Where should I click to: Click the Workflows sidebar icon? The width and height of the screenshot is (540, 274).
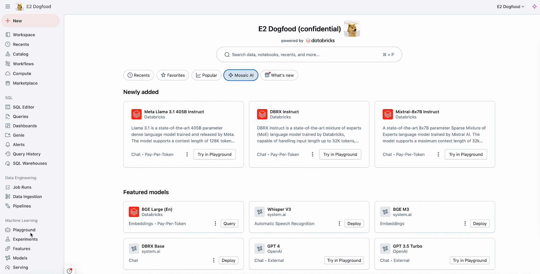click(8, 64)
